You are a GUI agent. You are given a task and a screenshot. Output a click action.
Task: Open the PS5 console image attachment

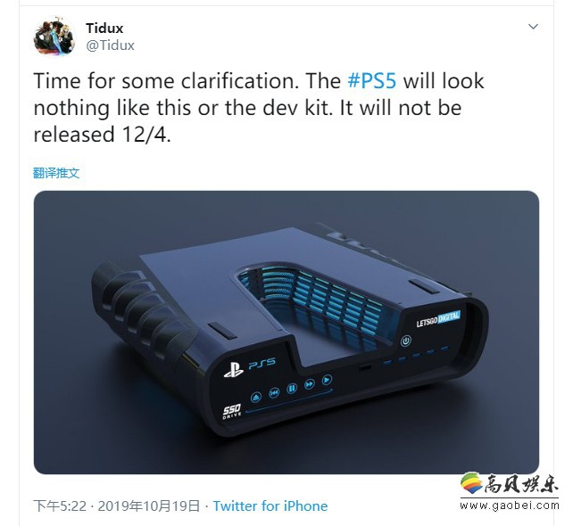tap(286, 333)
